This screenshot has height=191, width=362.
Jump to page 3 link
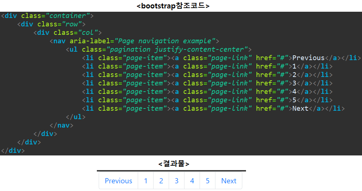click(x=177, y=181)
